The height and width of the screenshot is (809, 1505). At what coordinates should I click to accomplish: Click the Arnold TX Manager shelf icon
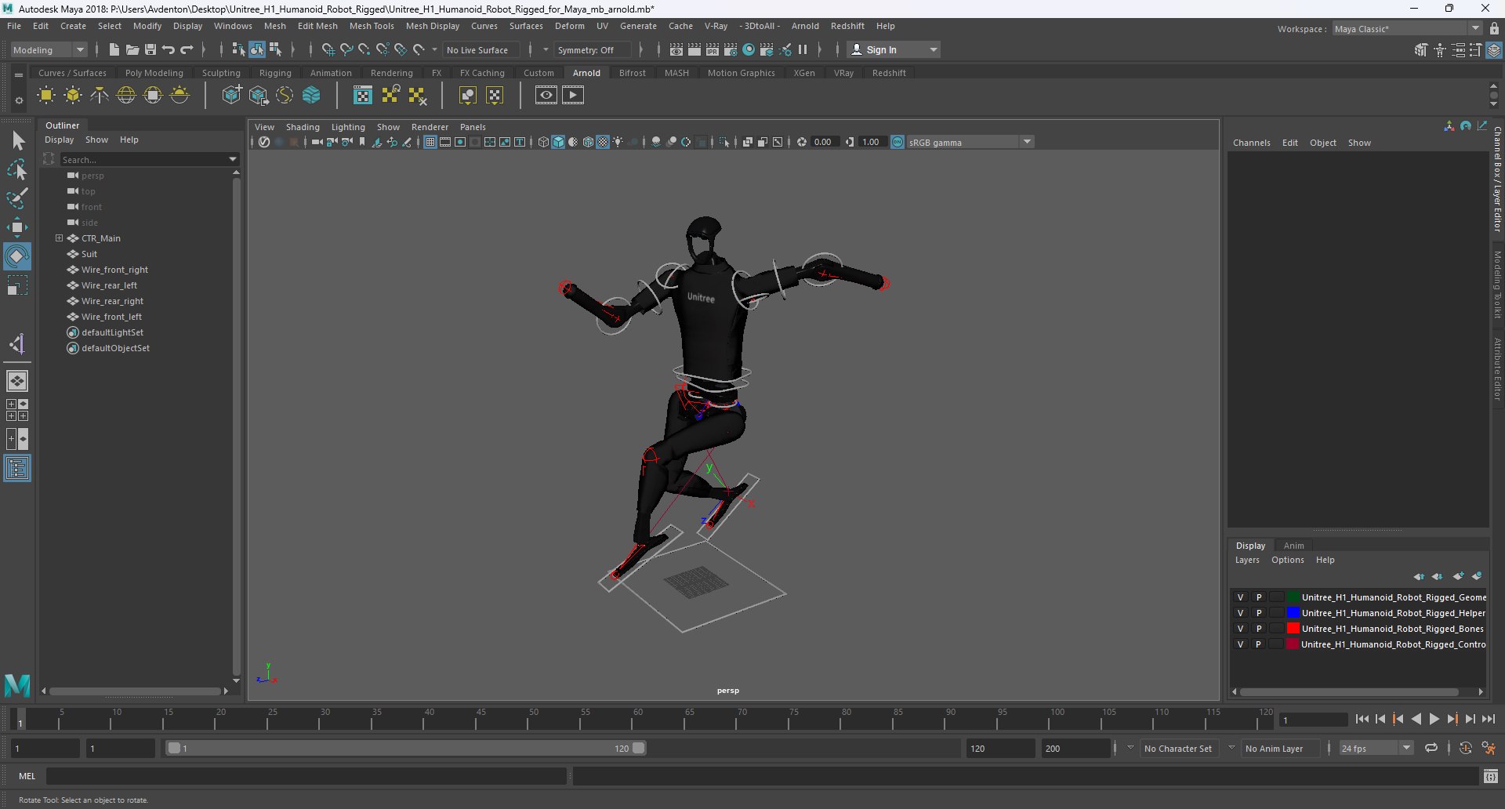[362, 96]
